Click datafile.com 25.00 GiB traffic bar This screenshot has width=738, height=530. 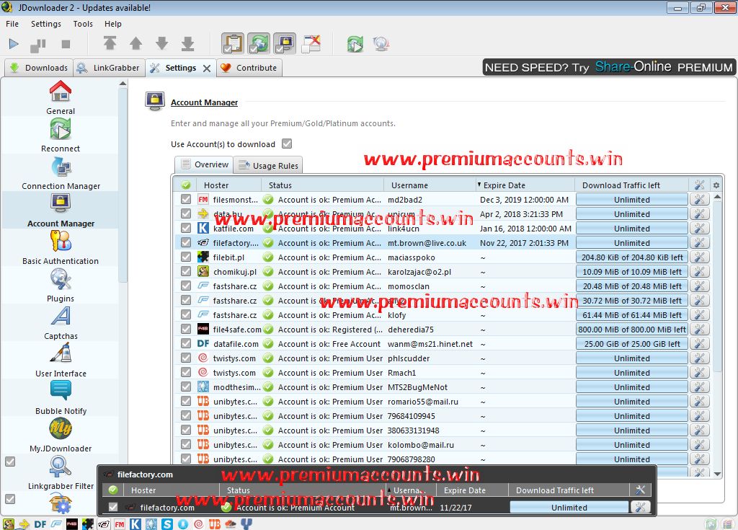(x=631, y=343)
